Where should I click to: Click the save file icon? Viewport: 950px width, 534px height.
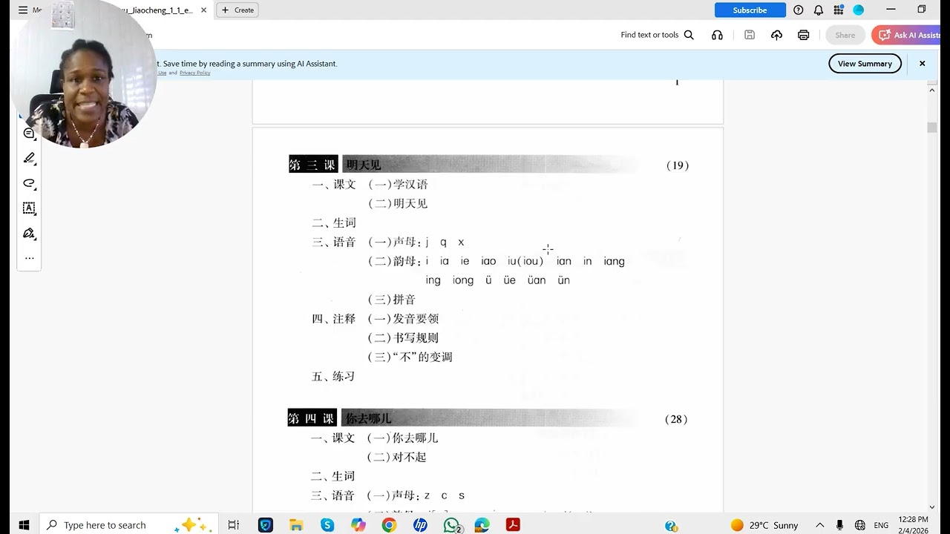click(750, 35)
